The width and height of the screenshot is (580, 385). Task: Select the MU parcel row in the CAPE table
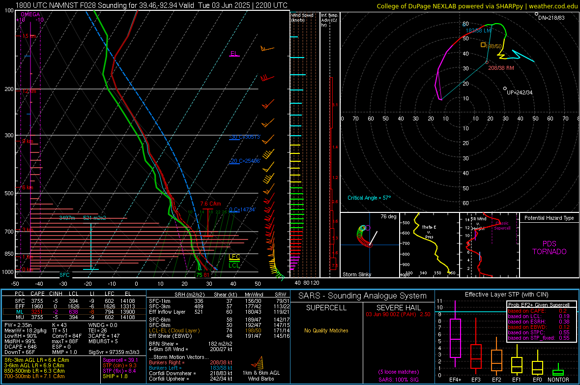pyautogui.click(x=74, y=317)
